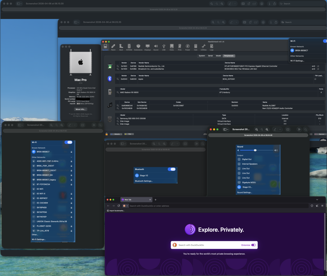Open Sound Settings in the Sound panel
Viewport: 327px width, 276px height.
pos(245,193)
